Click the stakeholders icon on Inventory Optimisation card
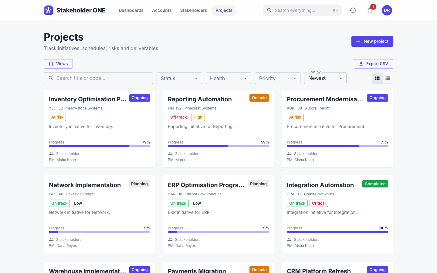 pos(51,154)
